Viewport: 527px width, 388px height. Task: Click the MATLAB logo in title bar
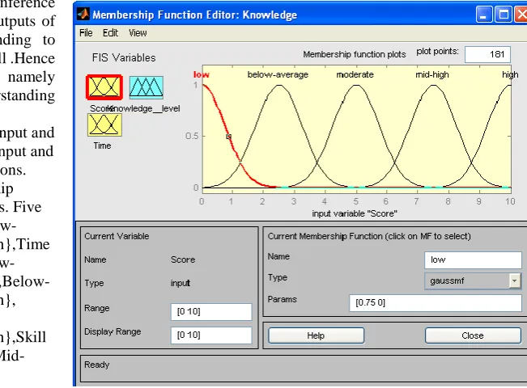[x=83, y=15]
